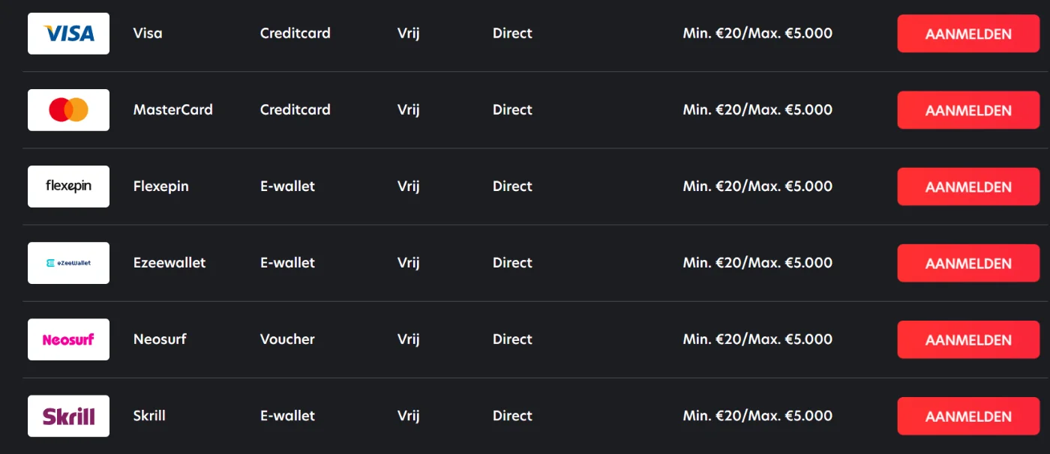Select the Ezeewallet method name
The image size is (1050, 454).
(169, 262)
